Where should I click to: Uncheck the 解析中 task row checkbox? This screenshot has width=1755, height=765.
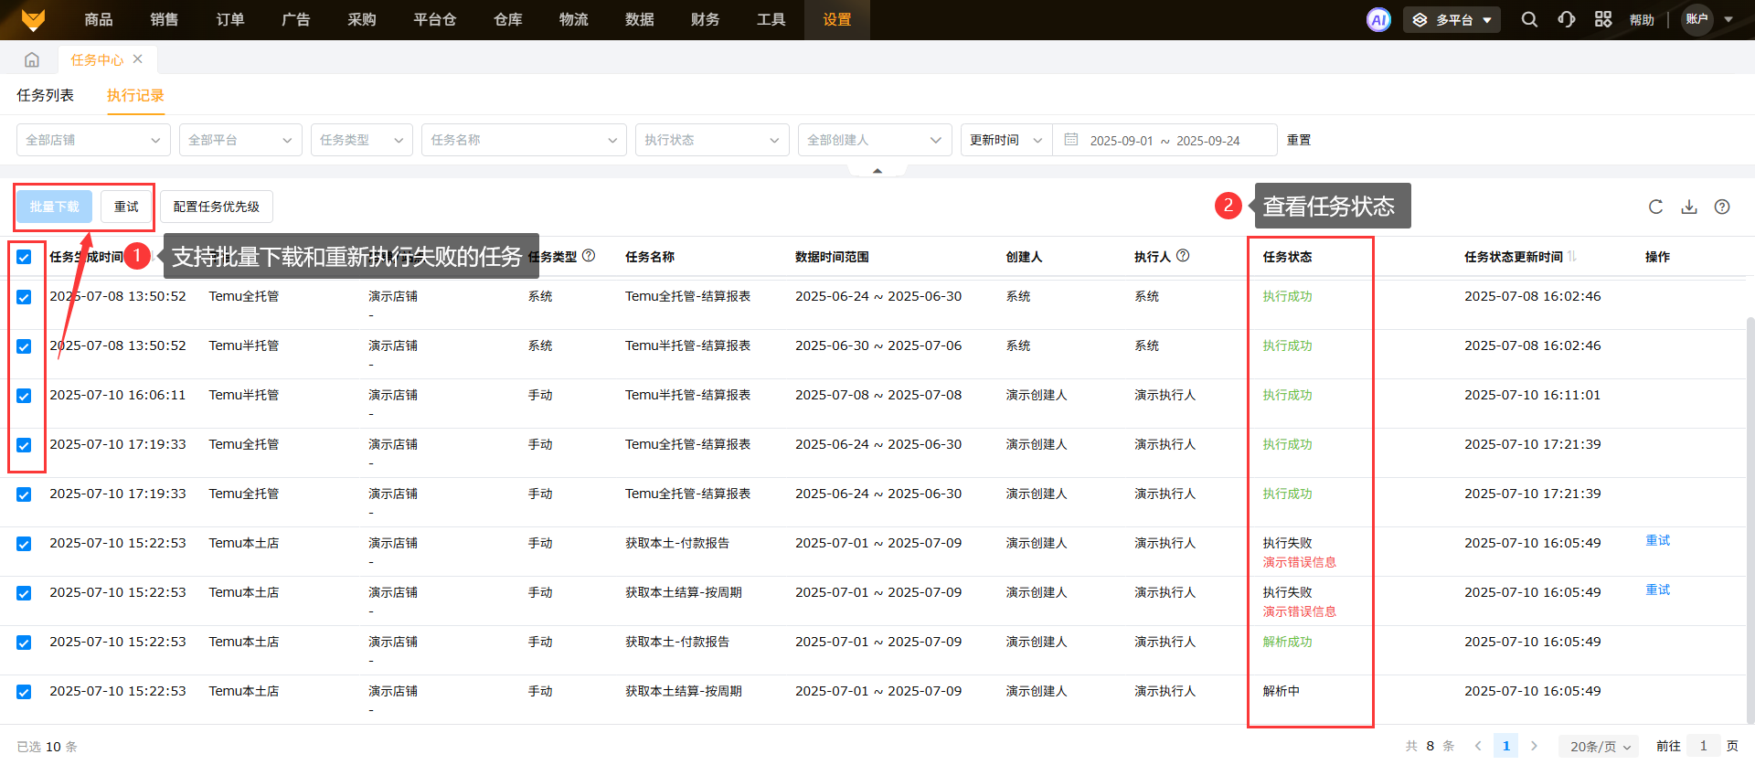24,692
